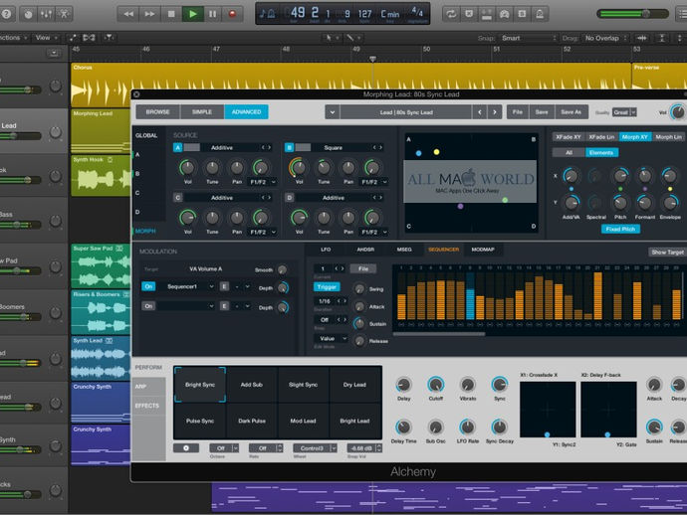This screenshot has height=515, width=687.
Task: Adjust the master volume slider
Action: pos(632,14)
